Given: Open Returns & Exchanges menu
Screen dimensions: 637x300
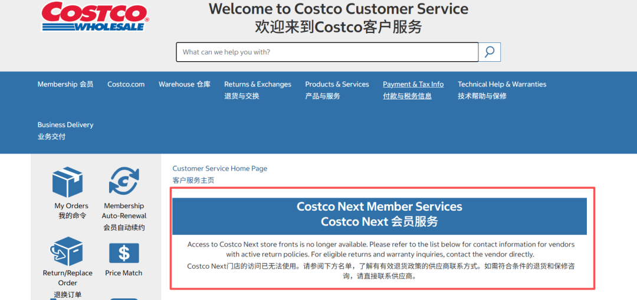Looking at the screenshot, I should point(258,90).
